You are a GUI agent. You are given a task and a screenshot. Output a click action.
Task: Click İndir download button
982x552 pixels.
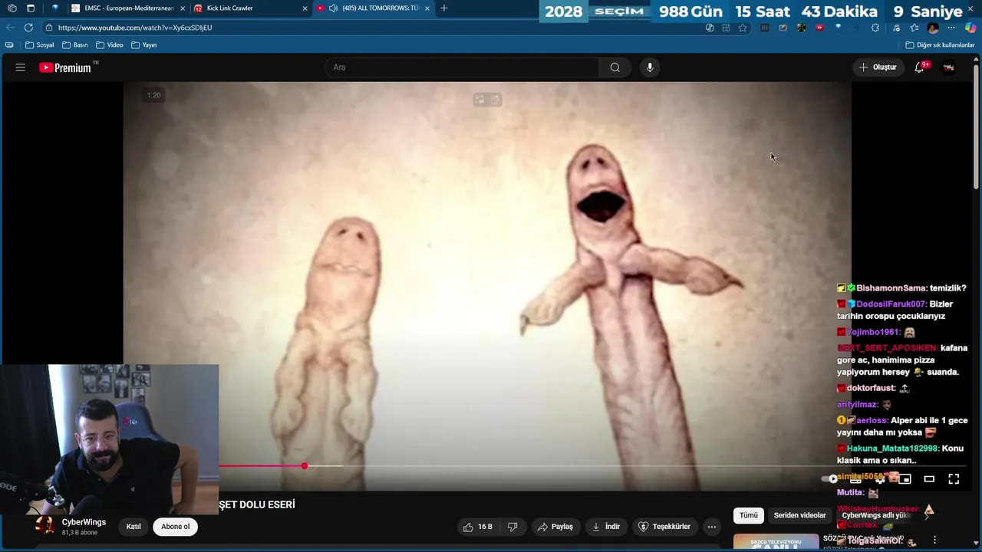point(606,527)
